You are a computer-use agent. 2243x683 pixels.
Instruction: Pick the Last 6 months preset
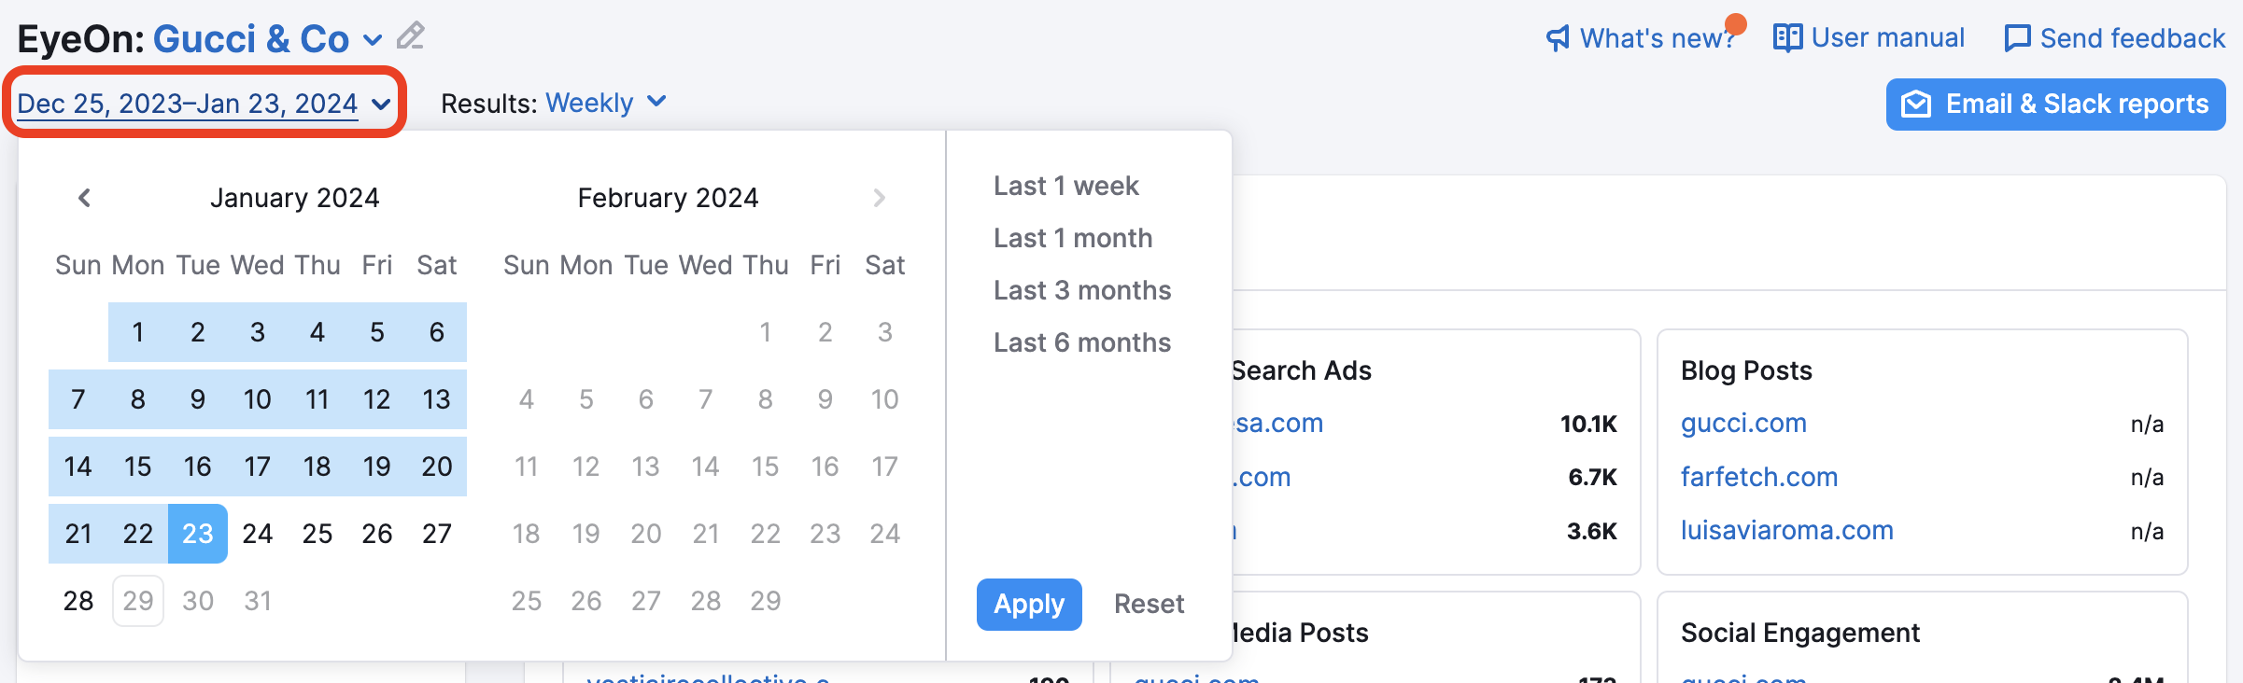(1081, 342)
